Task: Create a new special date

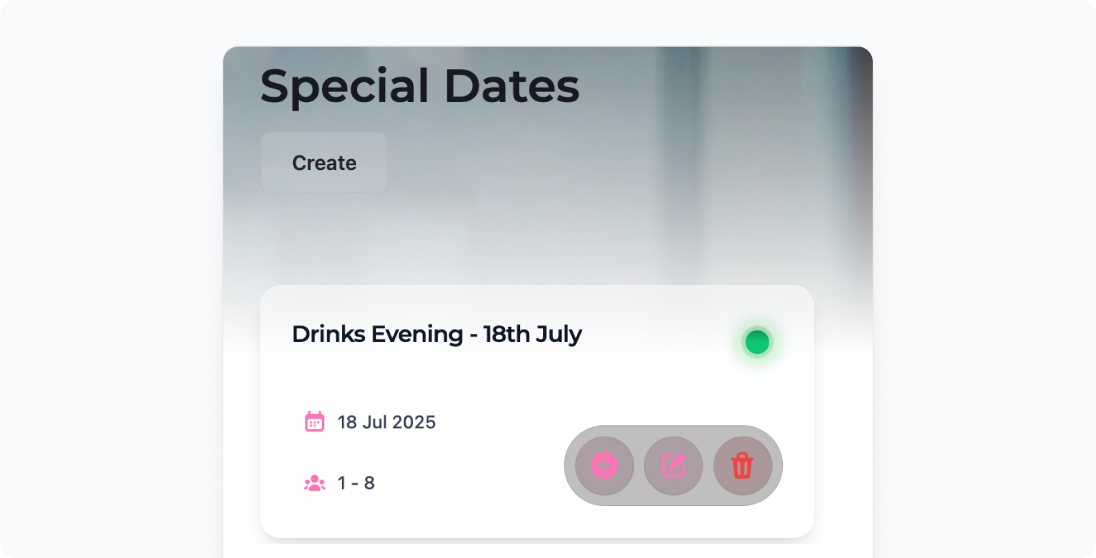Action: (324, 162)
